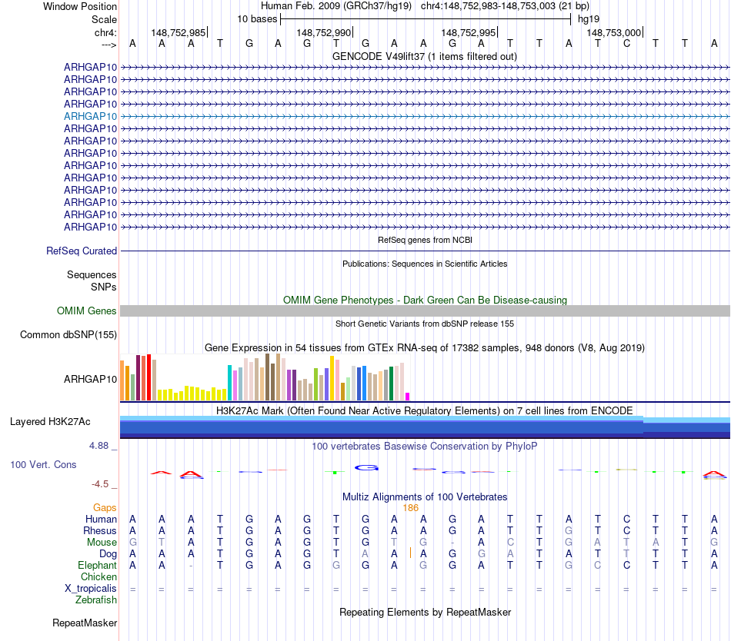Click the OMIM Genes label

[x=86, y=311]
